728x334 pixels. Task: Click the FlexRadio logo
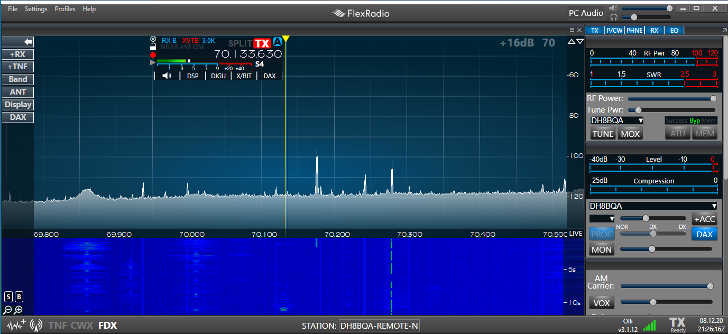pos(361,13)
